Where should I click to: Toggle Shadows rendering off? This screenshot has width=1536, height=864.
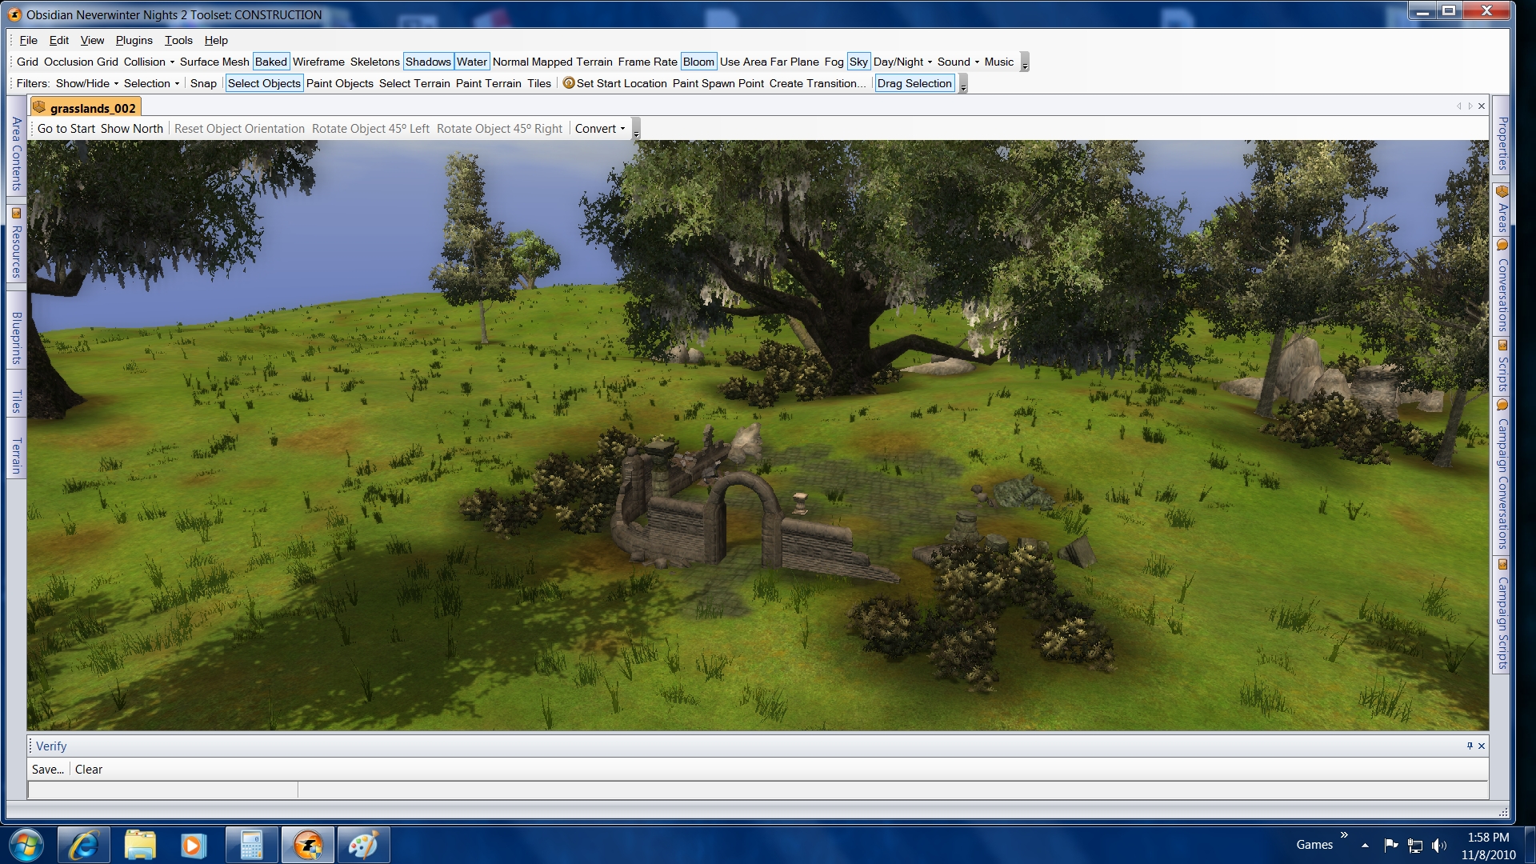click(428, 62)
